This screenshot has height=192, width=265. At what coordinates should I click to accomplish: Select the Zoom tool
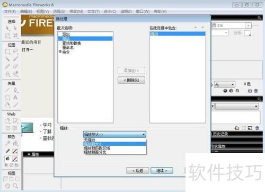[15, 186]
